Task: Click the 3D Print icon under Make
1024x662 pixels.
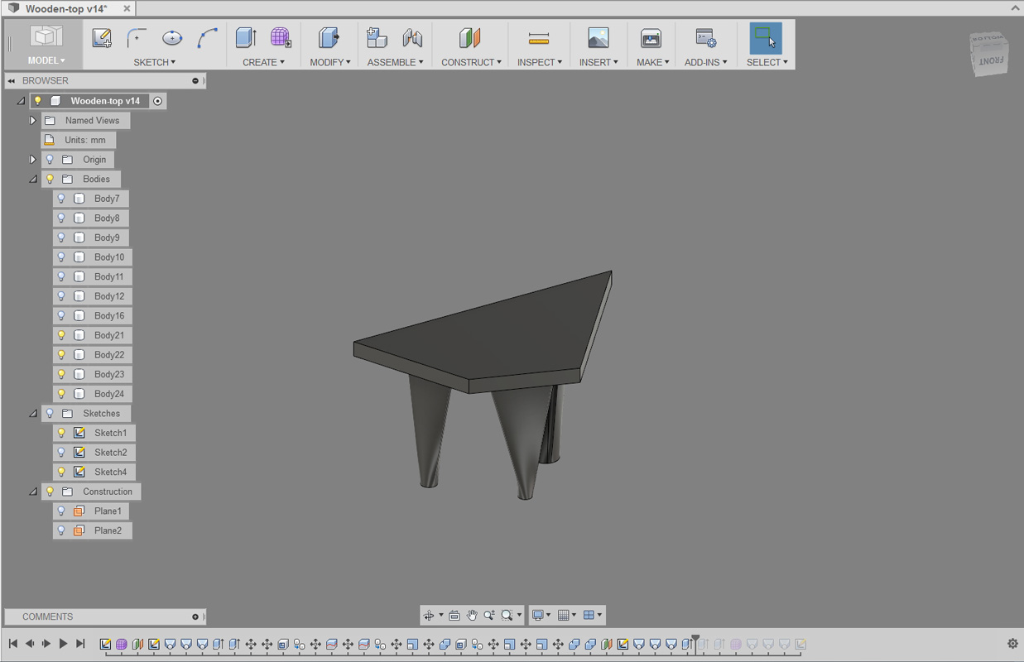Action: pos(651,38)
